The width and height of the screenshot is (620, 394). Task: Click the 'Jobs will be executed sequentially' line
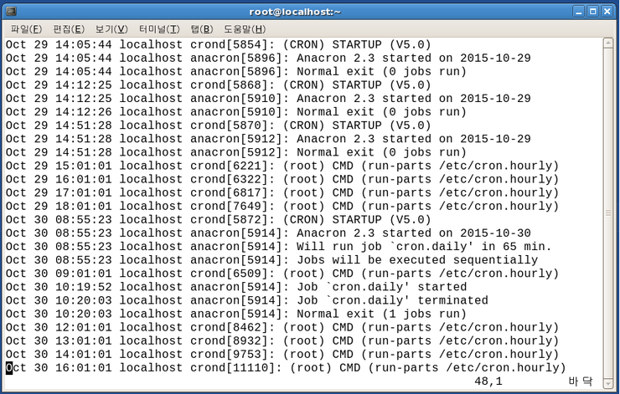271,260
